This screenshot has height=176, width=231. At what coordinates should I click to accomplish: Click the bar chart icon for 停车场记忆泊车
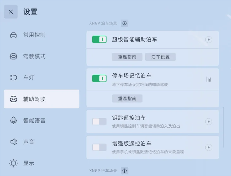(209, 79)
